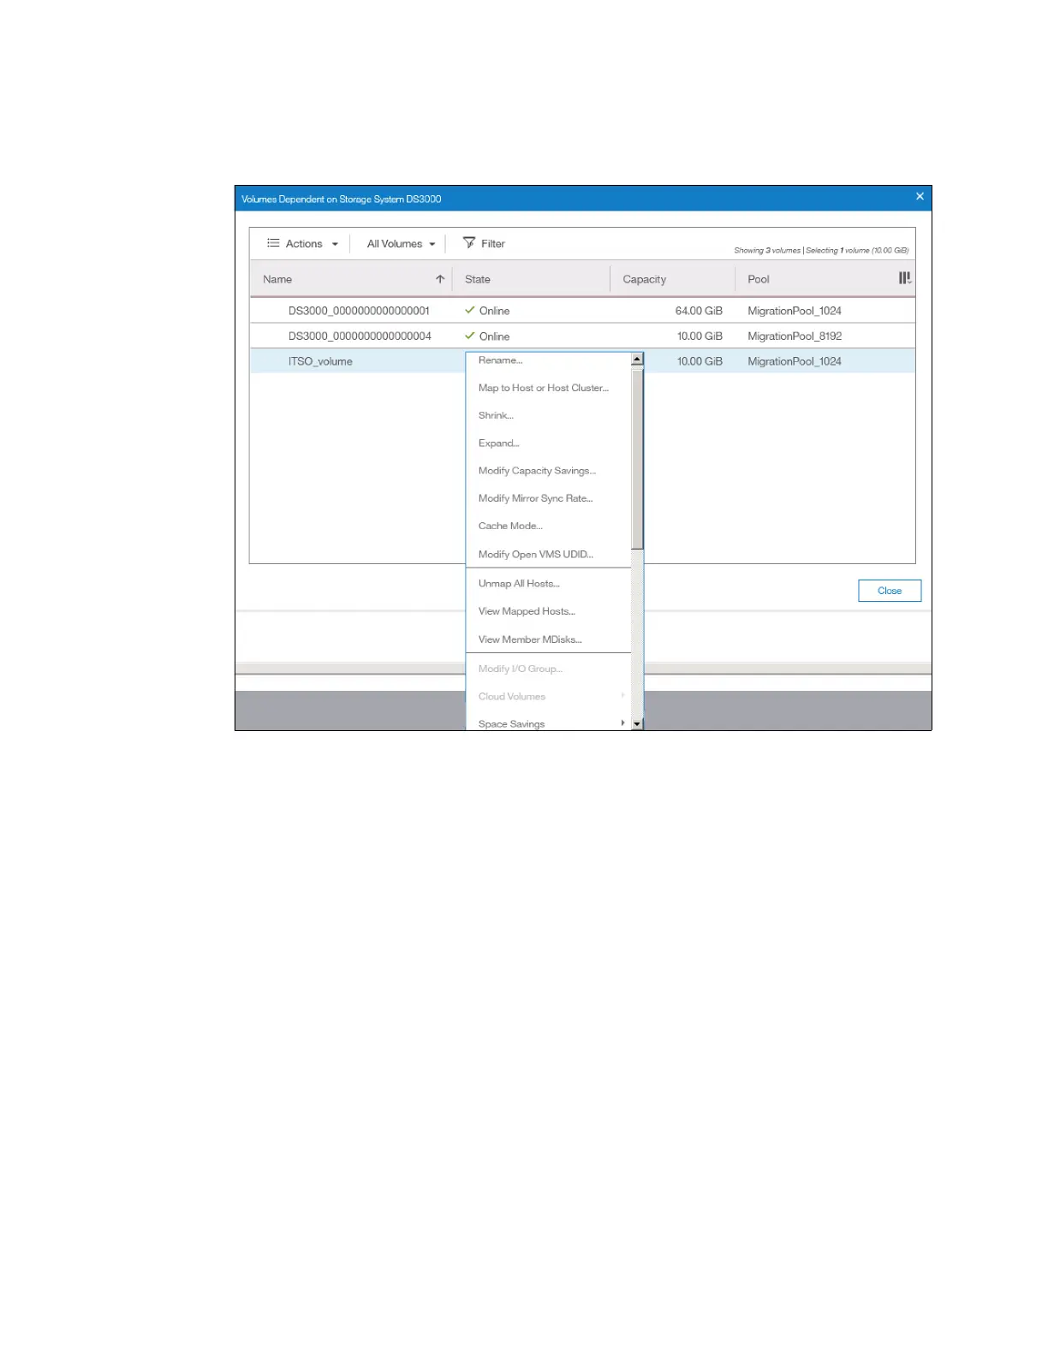Click the context menu scroll-up arrow
This screenshot has height=1356, width=1048.
637,360
